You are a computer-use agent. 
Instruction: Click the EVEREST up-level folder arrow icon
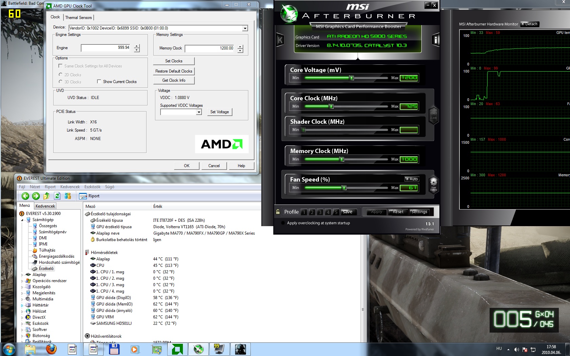(x=46, y=196)
